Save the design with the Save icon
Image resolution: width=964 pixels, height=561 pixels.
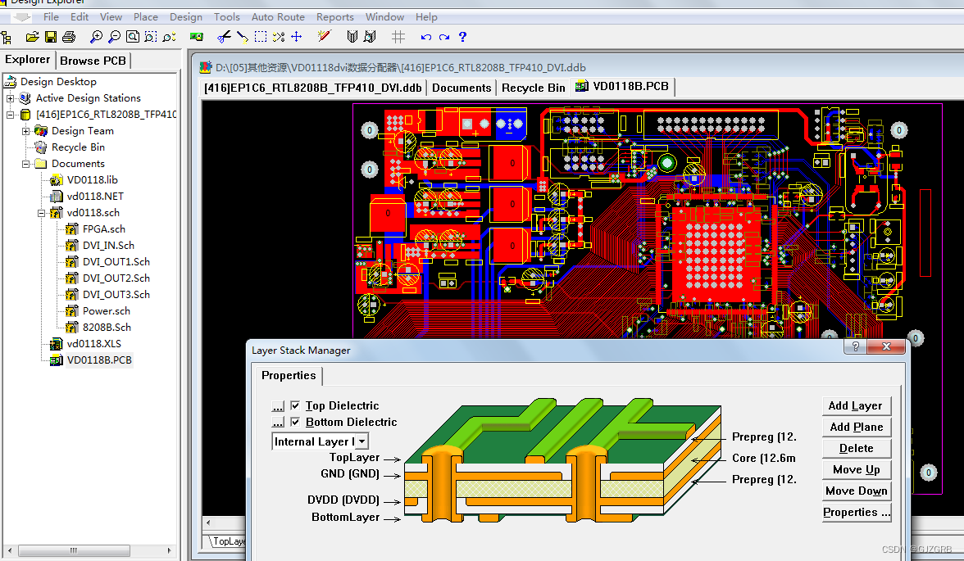tap(51, 37)
